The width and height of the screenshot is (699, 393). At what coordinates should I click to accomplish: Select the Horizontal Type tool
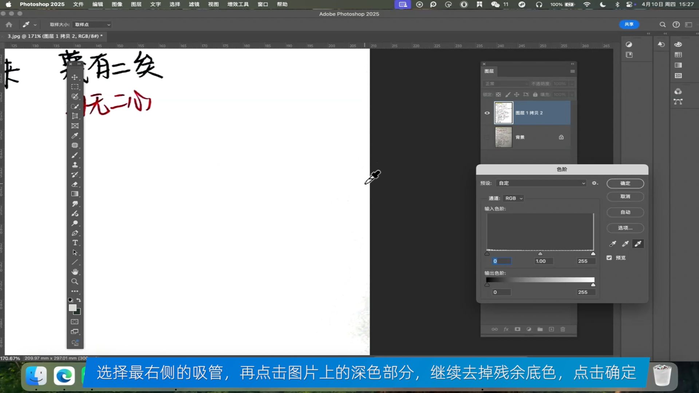[75, 243]
